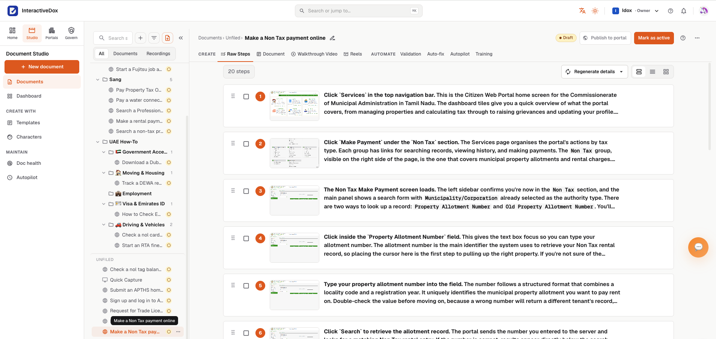The width and height of the screenshot is (716, 339).
Task: Click the orange new file icon
Action: coord(168,38)
